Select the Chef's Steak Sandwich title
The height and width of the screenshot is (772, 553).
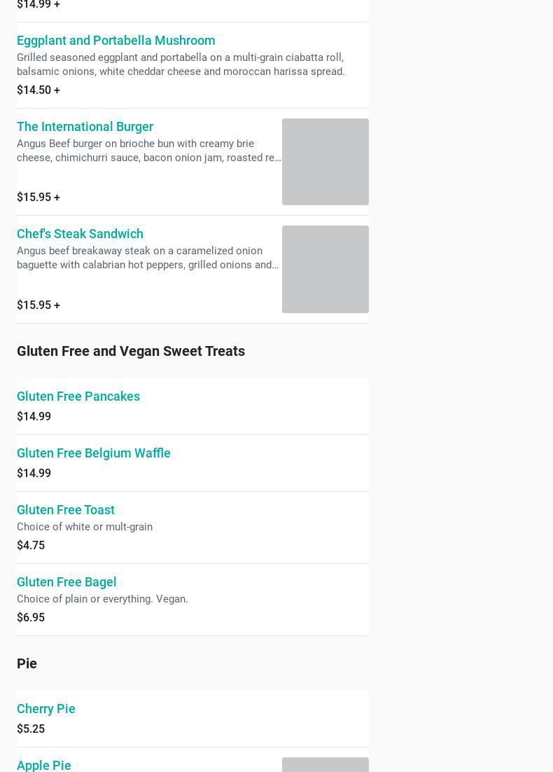(80, 234)
